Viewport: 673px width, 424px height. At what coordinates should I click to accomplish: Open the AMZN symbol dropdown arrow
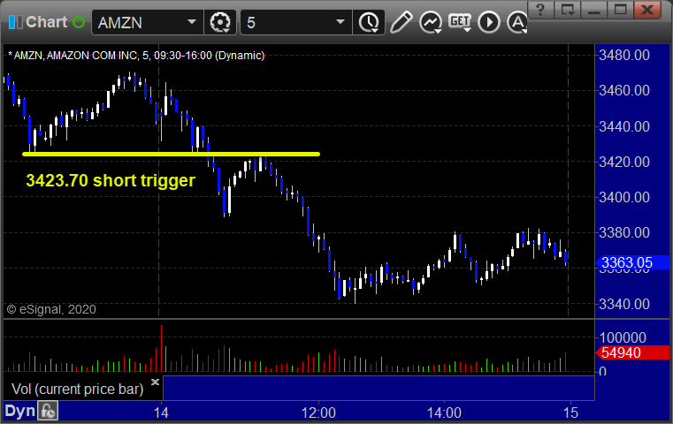point(192,22)
